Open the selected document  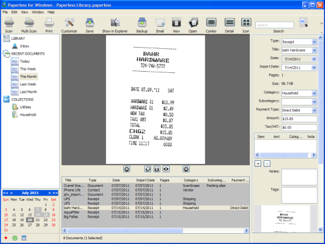tap(193, 23)
